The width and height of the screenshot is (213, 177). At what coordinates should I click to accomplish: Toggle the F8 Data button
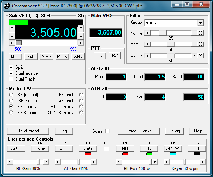[88, 148]
